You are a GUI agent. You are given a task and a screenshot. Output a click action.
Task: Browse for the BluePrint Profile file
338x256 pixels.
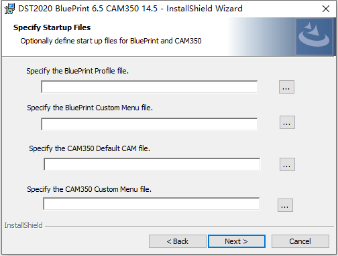[x=286, y=87]
